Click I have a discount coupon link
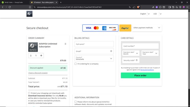The width and height of the screenshot is (190, 107). click(x=38, y=73)
